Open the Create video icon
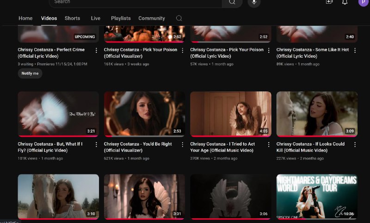370x223 pixels. 329,2
